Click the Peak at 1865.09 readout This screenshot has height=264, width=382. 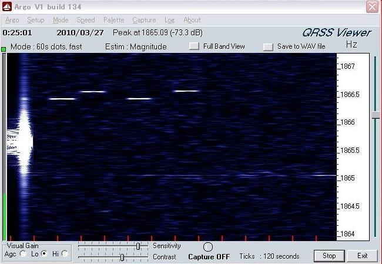click(158, 33)
